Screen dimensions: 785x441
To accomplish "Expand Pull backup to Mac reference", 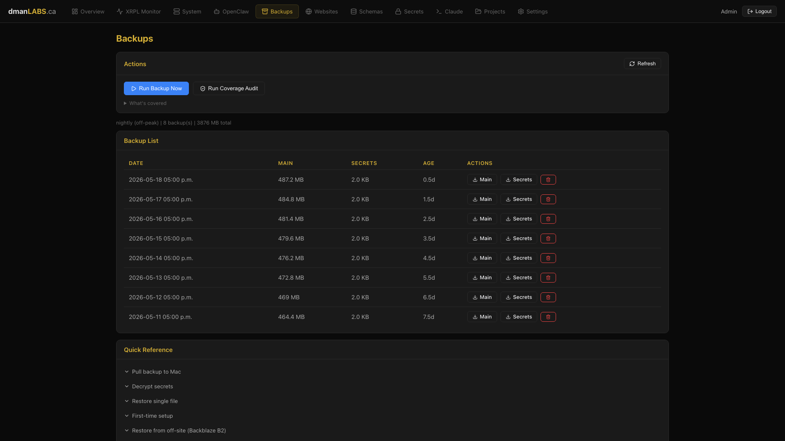I will tap(153, 372).
